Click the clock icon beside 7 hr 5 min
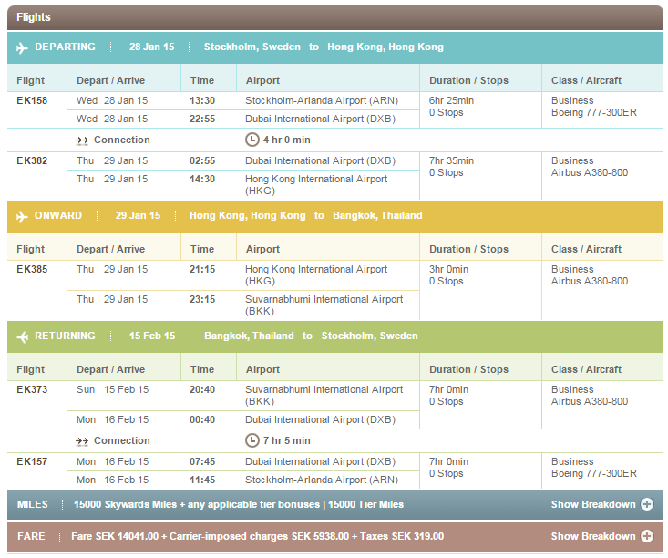The height and width of the screenshot is (558, 668). pos(252,441)
